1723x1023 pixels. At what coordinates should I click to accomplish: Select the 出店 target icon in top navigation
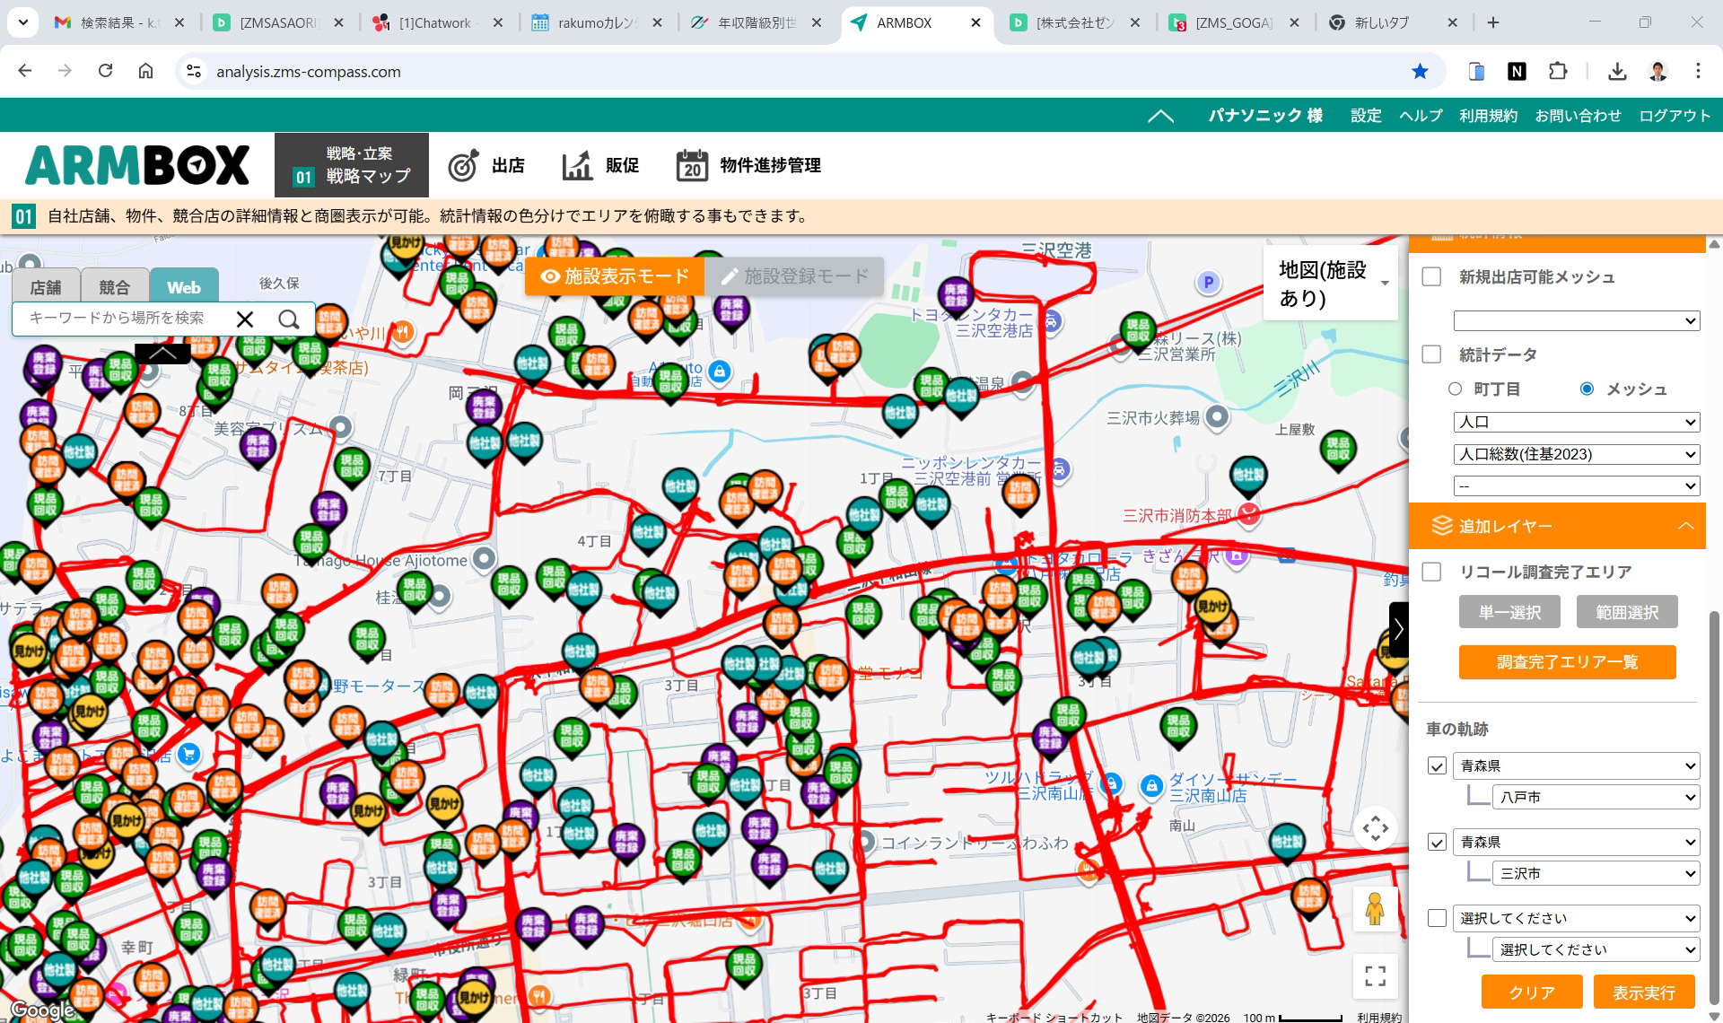coord(461,165)
